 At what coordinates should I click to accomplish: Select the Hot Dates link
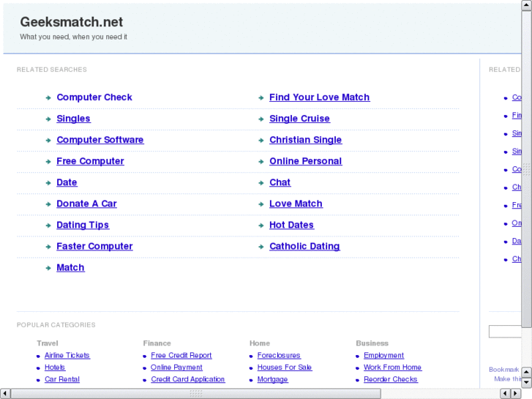pos(291,225)
